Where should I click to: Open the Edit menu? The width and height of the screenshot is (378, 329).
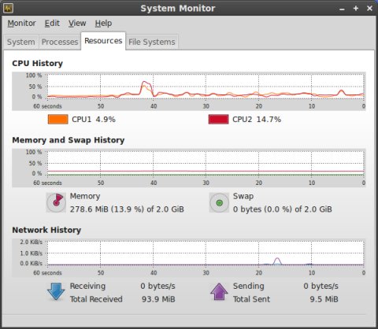click(52, 24)
